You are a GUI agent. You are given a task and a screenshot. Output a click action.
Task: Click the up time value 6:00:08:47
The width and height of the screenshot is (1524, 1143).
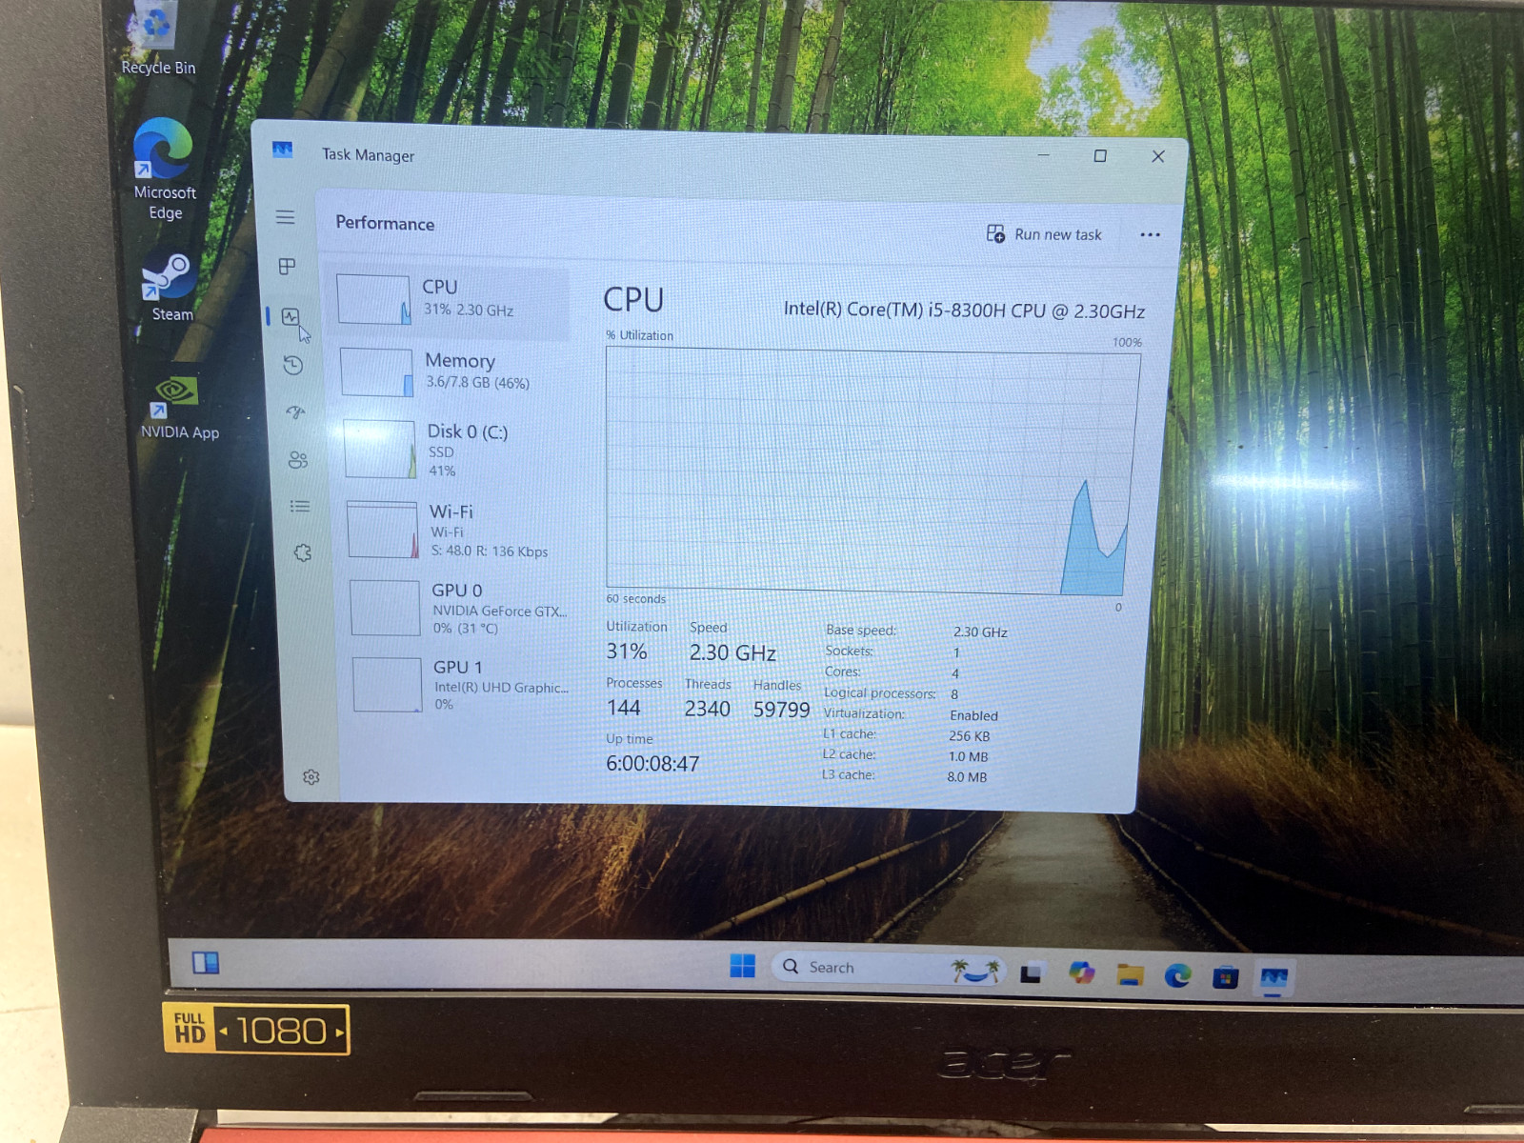tap(652, 764)
